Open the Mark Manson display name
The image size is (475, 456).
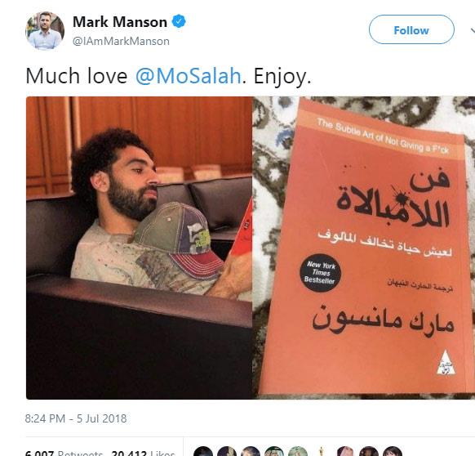point(120,22)
